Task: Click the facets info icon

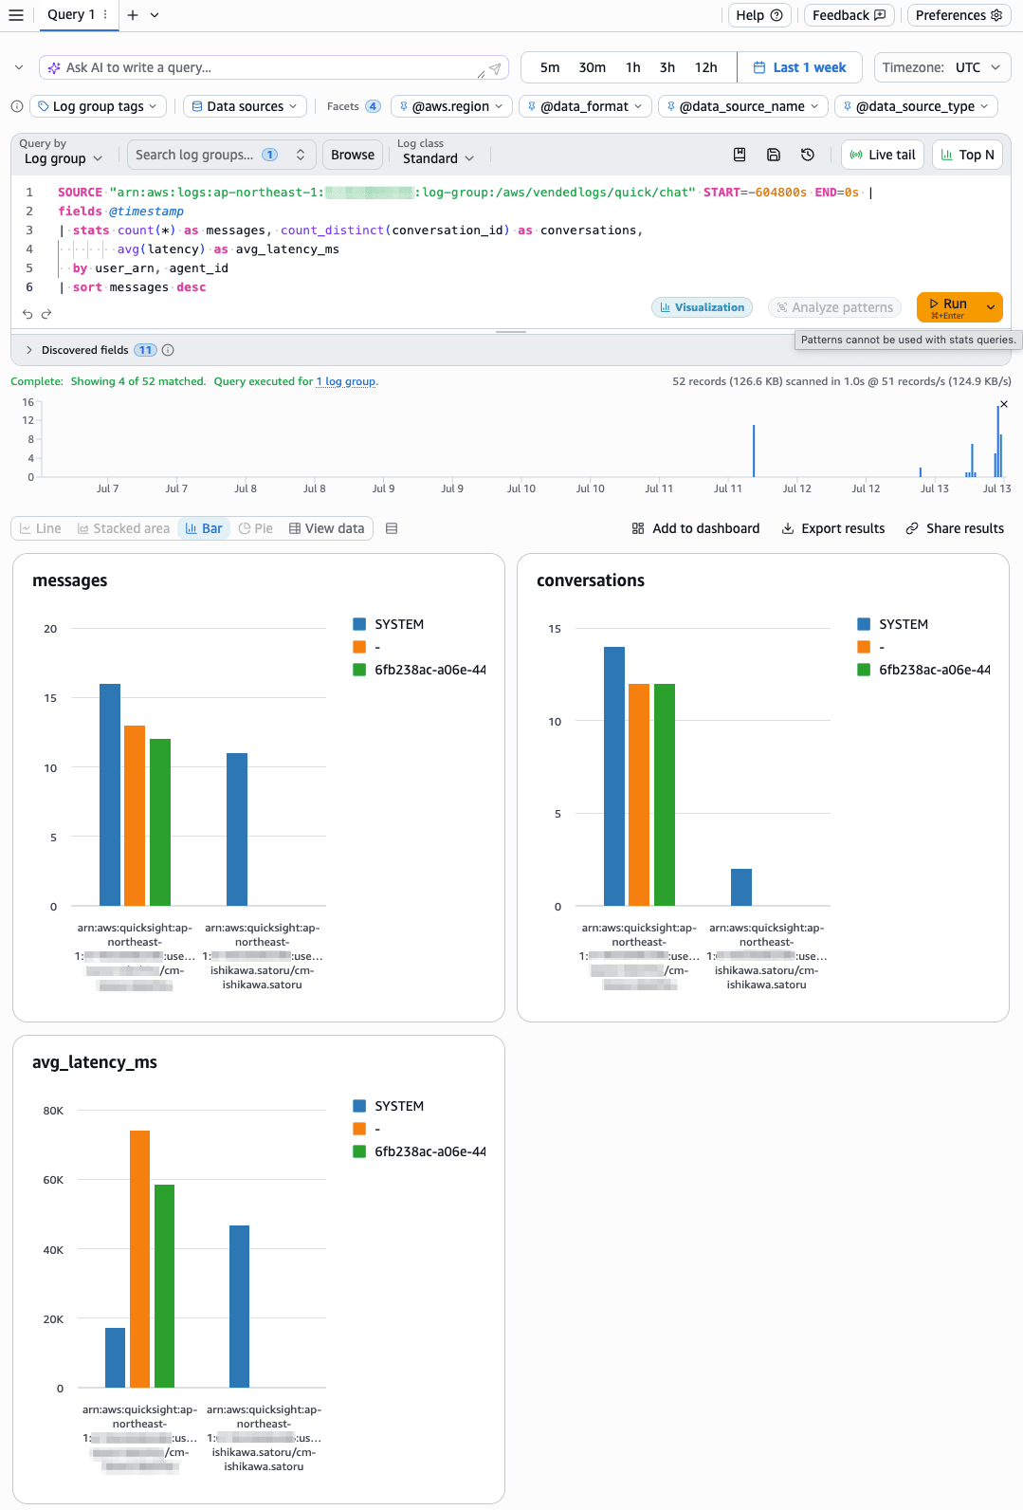Action: [x=17, y=106]
